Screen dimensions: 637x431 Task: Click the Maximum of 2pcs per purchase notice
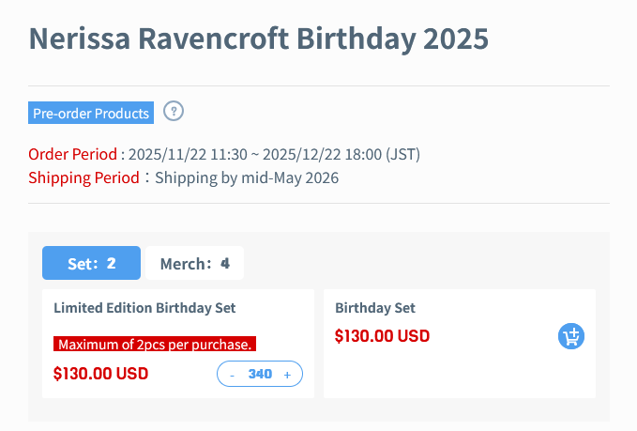click(x=155, y=344)
